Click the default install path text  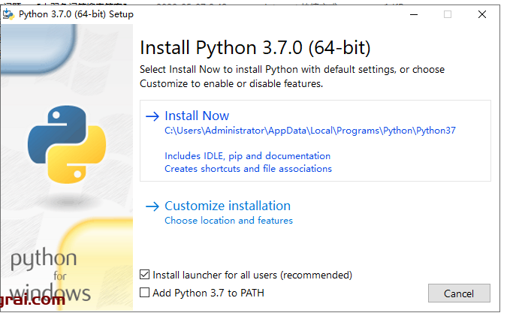pos(310,131)
